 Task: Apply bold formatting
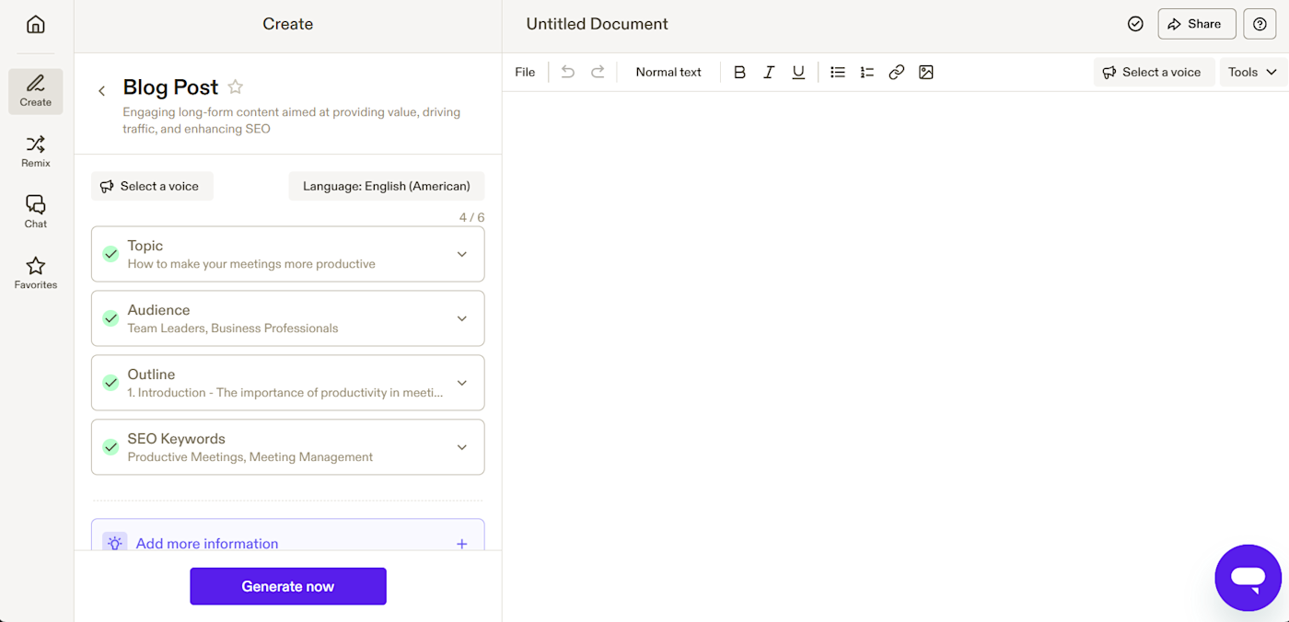(x=739, y=72)
